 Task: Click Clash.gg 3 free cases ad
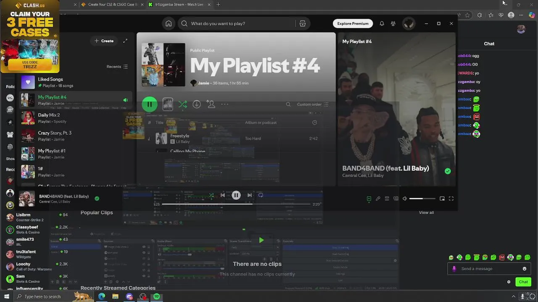point(30,36)
